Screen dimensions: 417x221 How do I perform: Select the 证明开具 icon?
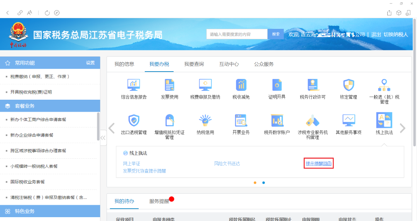[x=277, y=85]
